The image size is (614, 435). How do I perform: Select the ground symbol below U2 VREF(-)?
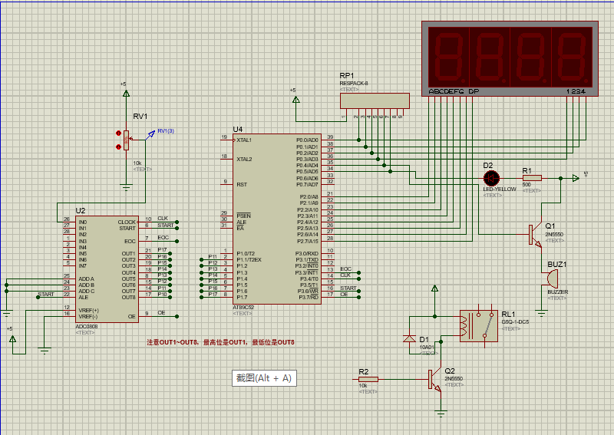(45, 351)
